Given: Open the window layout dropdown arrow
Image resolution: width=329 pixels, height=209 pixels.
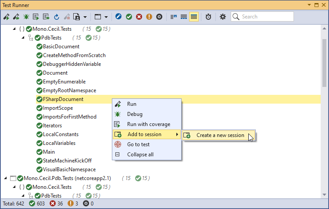Looking at the screenshot, I should 106,17.
